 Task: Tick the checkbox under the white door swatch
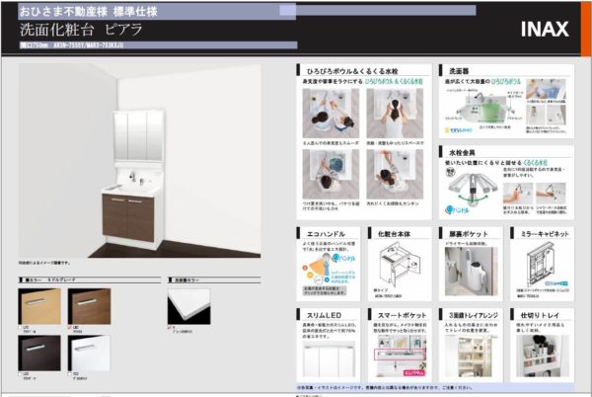click(x=70, y=374)
